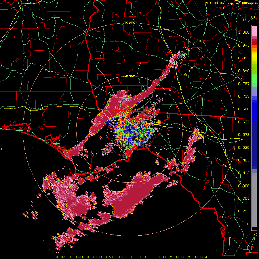Click the 0.360 legend value

click(244, 186)
